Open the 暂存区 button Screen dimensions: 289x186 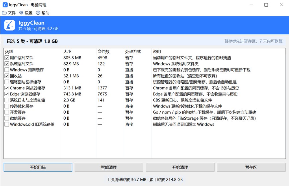point(251,167)
